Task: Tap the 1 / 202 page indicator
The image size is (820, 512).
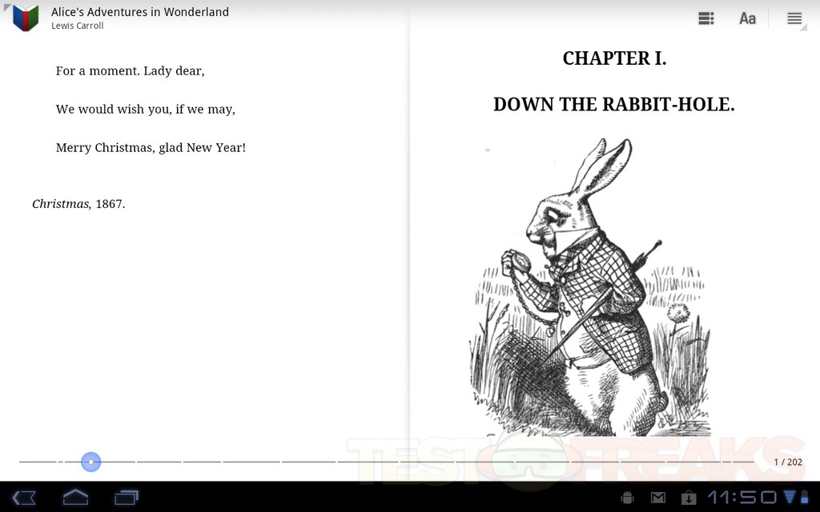Action: (x=787, y=462)
